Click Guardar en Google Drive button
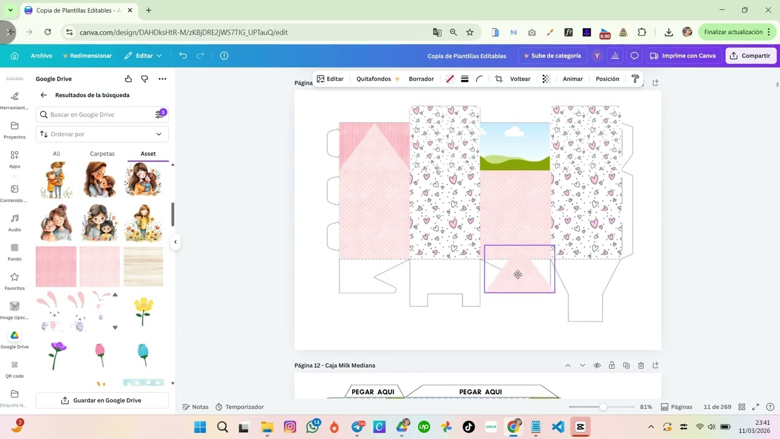The image size is (780, 439). tap(102, 401)
